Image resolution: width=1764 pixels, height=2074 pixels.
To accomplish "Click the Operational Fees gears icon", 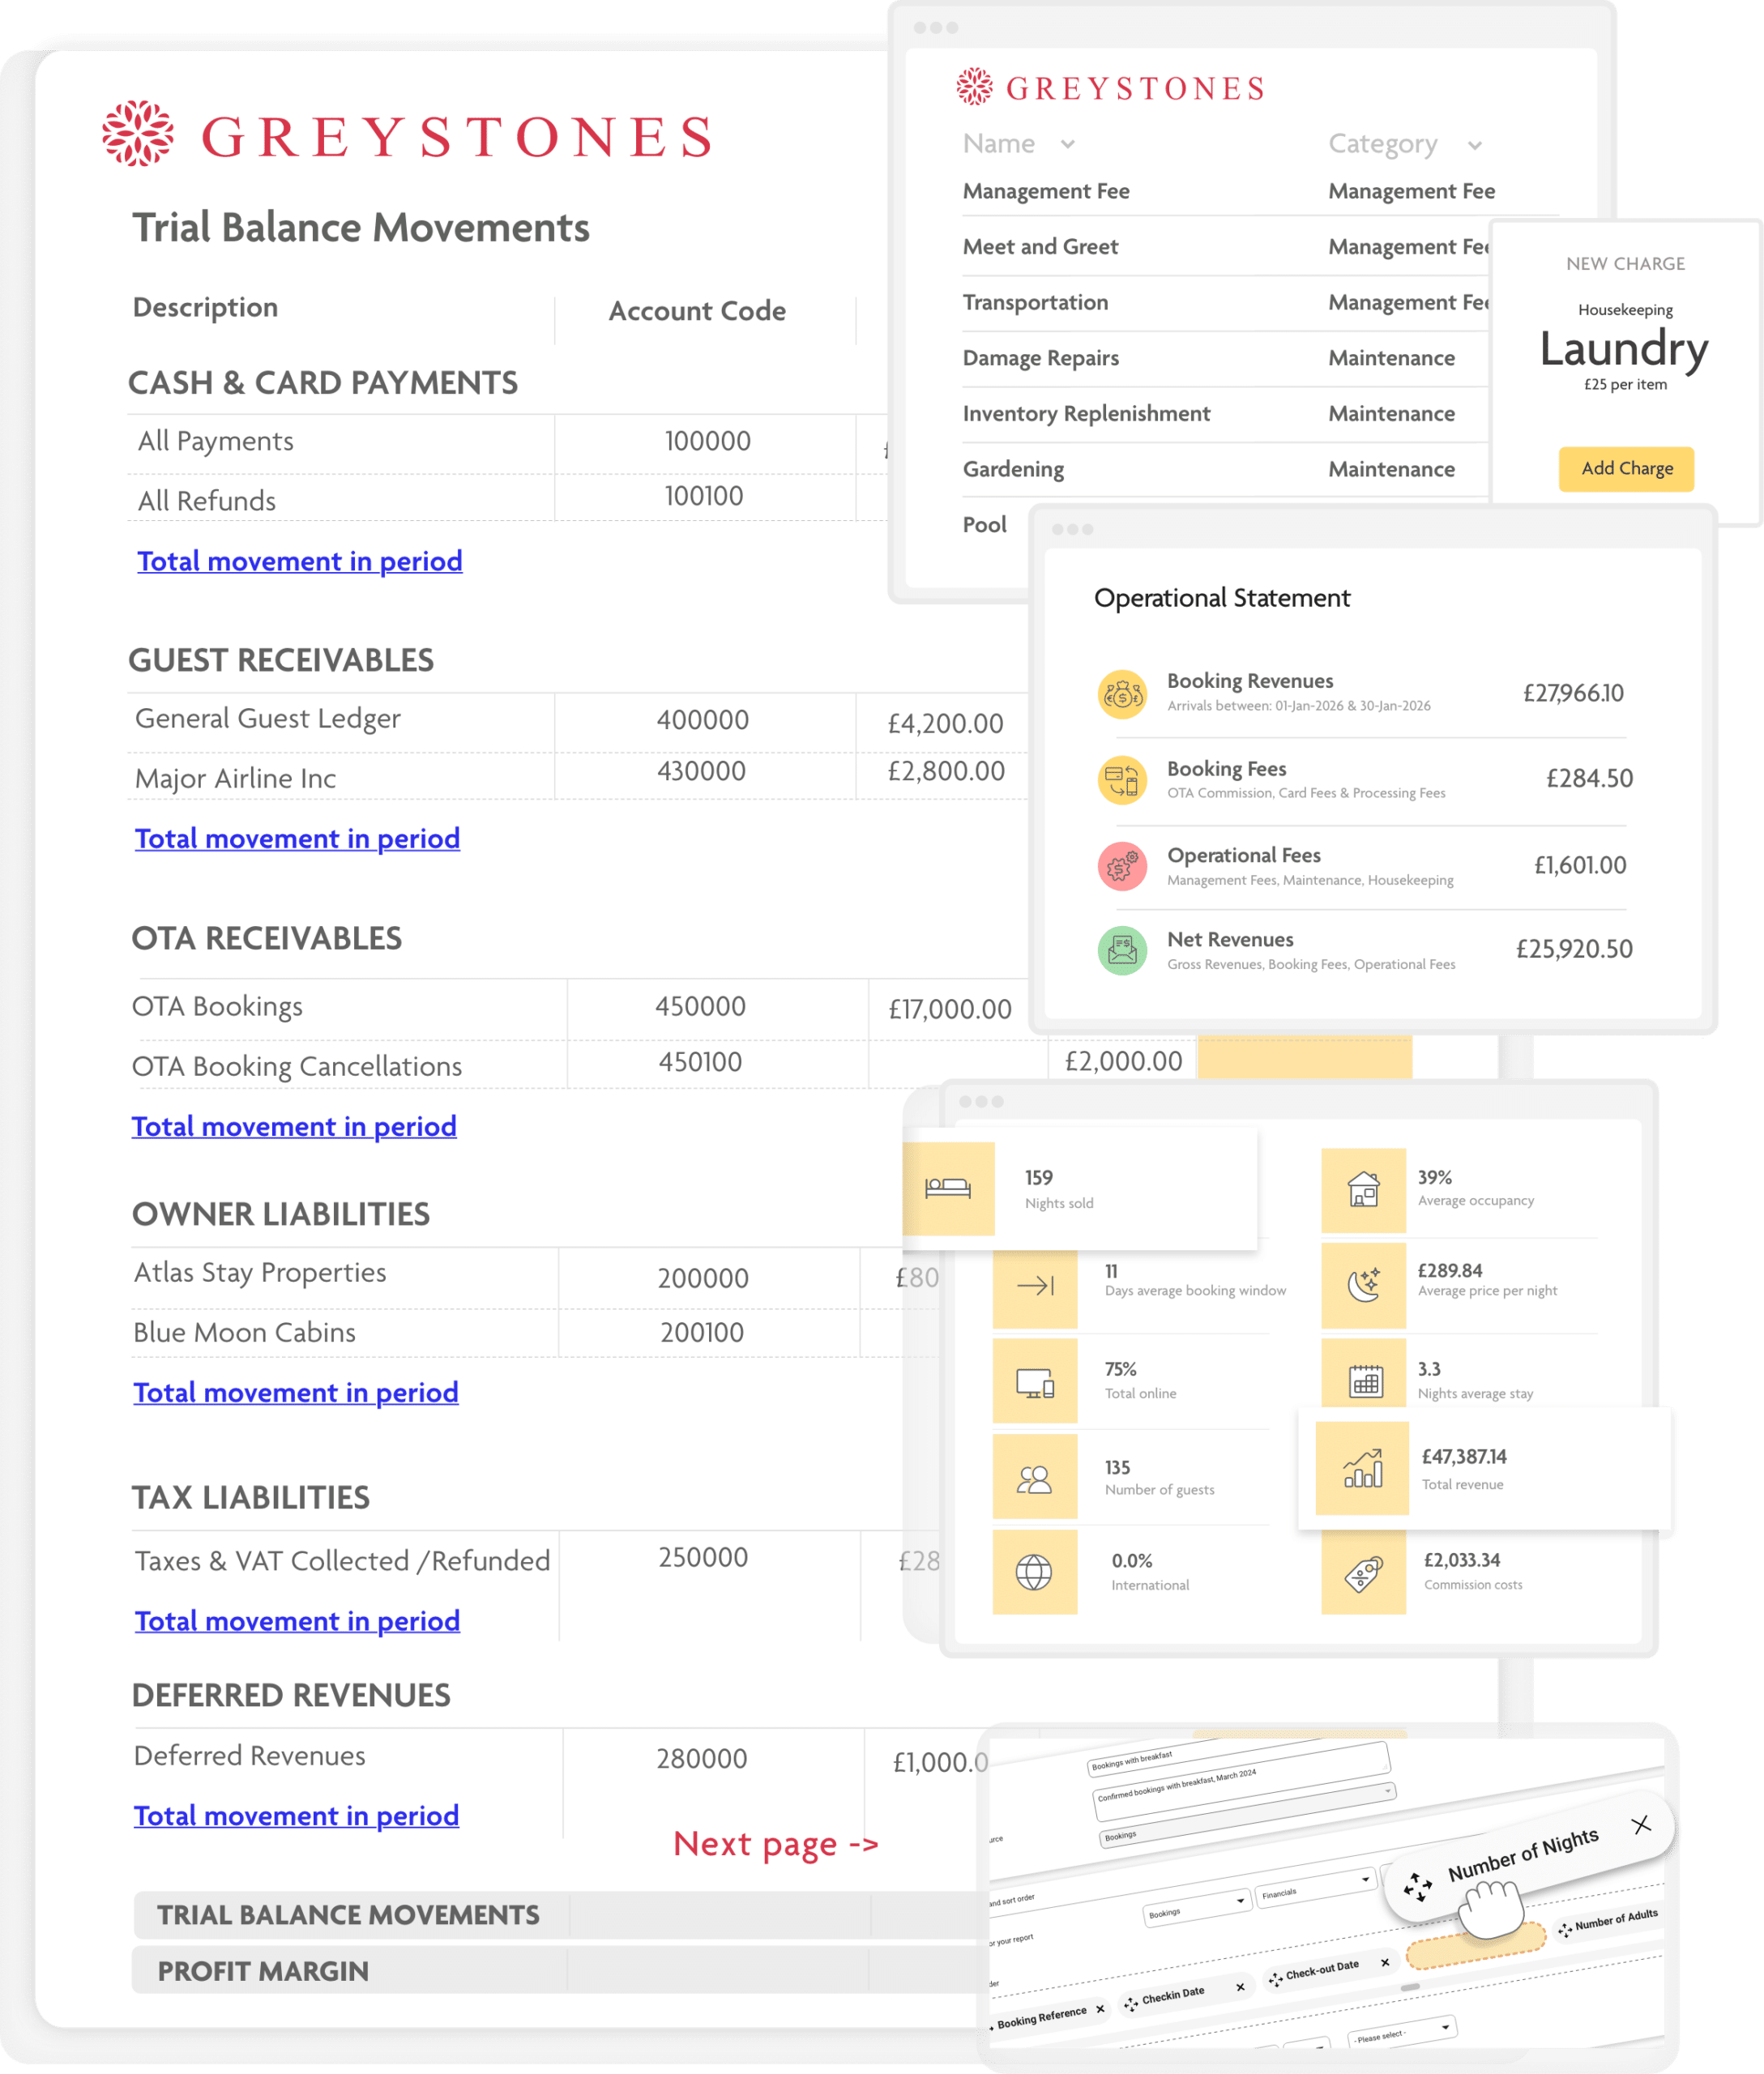I will click(1122, 866).
